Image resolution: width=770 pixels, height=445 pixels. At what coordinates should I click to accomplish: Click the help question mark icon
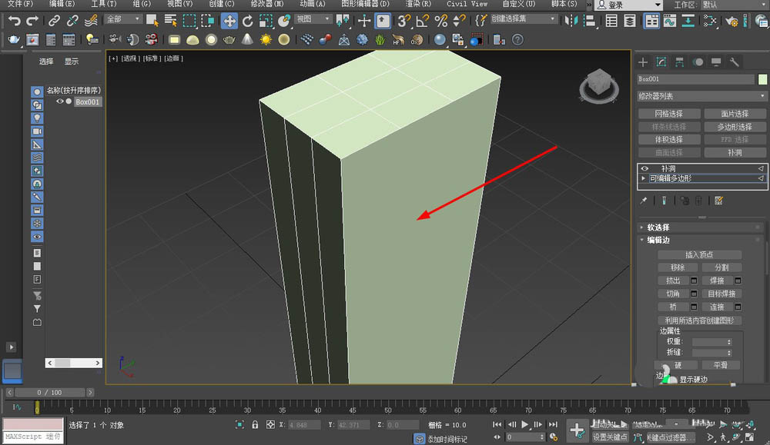click(517, 40)
